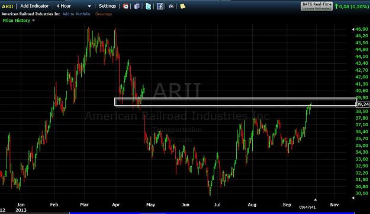The image size is (370, 214).
Task: Open the chart Settings
Action: coord(107,6)
